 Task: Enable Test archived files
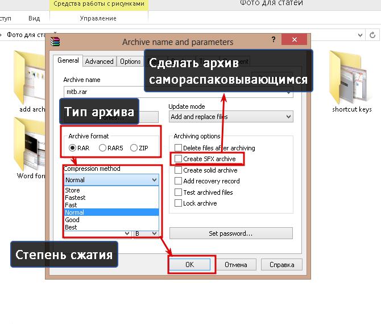pyautogui.click(x=178, y=192)
